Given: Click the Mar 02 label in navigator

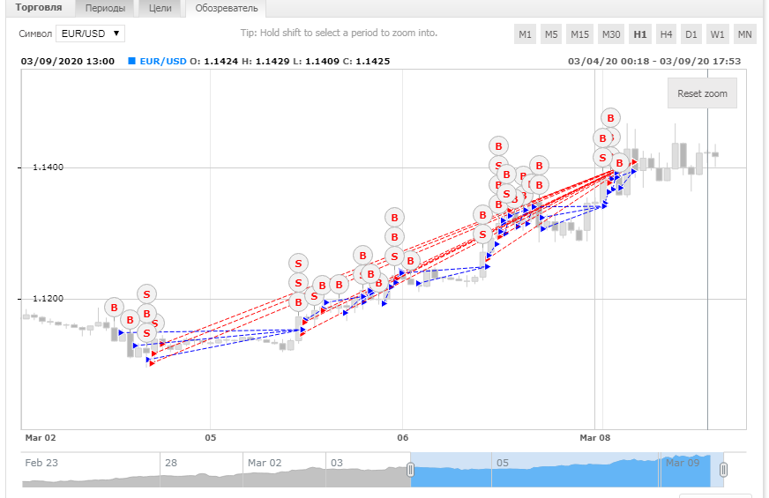Looking at the screenshot, I should [x=265, y=463].
